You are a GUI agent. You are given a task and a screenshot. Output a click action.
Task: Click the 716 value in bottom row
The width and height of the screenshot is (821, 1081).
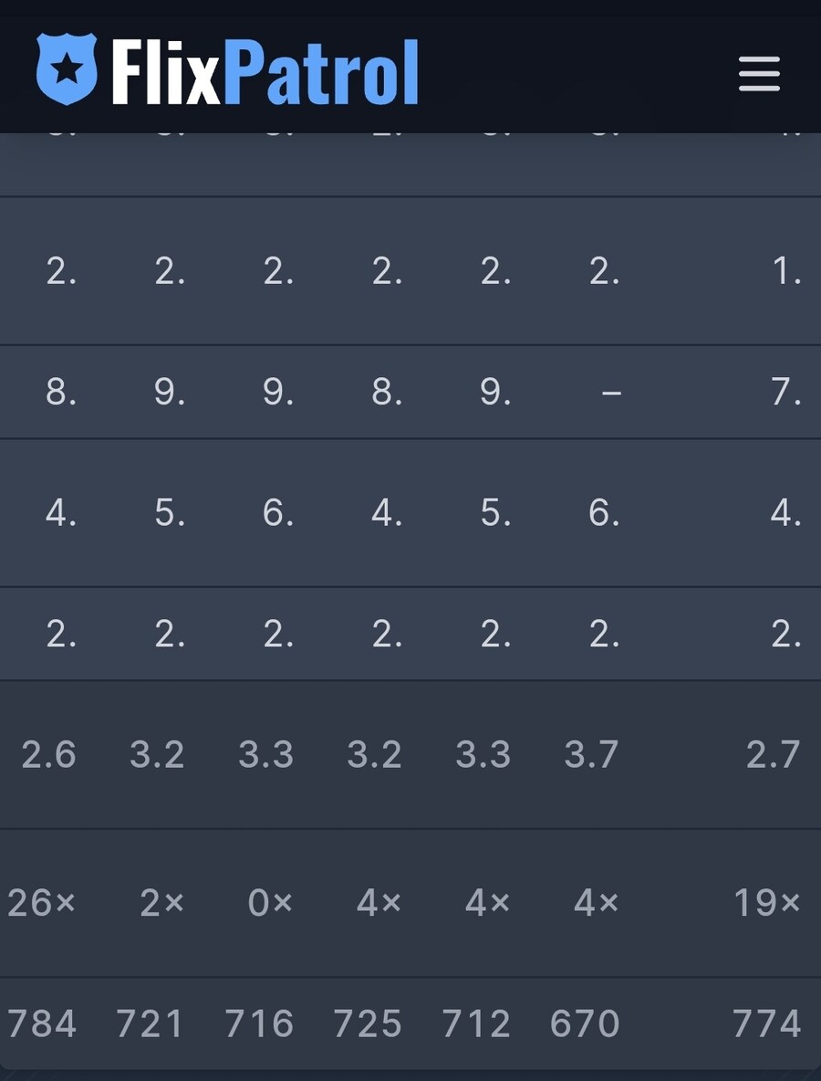coord(259,1023)
